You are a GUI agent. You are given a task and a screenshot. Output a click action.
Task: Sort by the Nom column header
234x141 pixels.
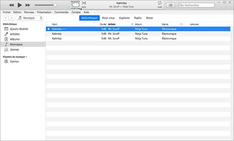tap(55, 24)
